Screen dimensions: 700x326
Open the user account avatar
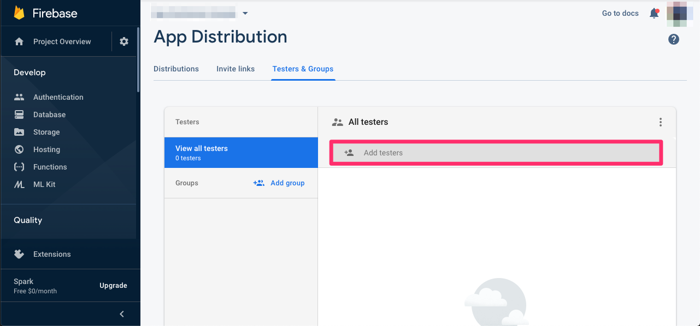(x=680, y=14)
